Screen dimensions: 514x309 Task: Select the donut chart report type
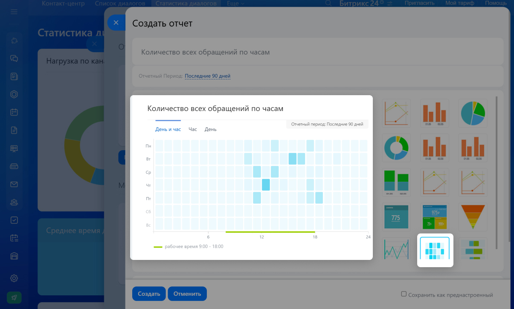396,148
